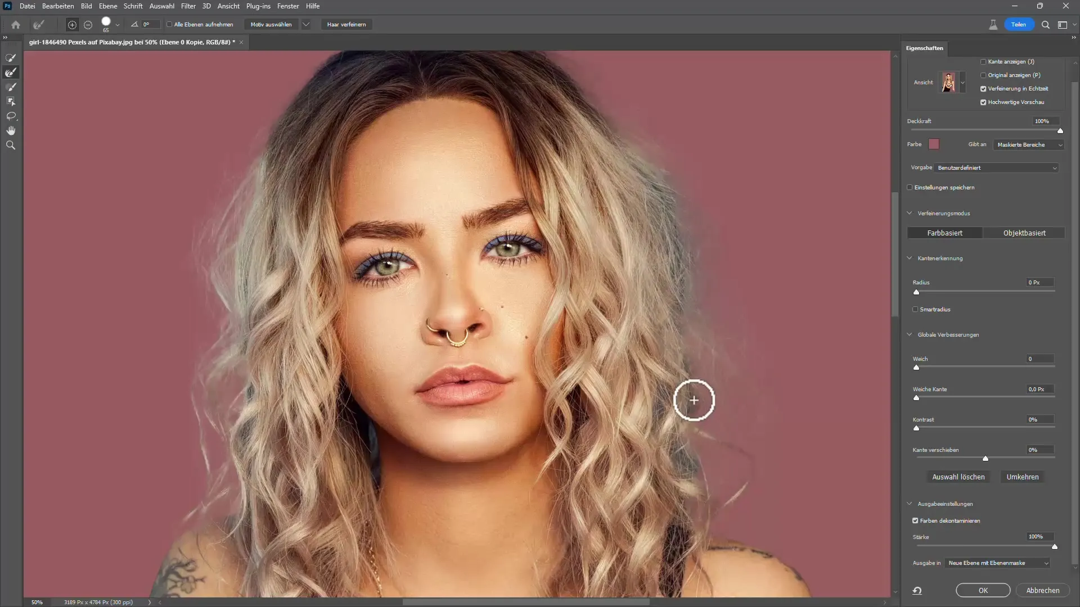Click the current tool preset brush icon
Screen dimensions: 1080x607
(x=38, y=25)
